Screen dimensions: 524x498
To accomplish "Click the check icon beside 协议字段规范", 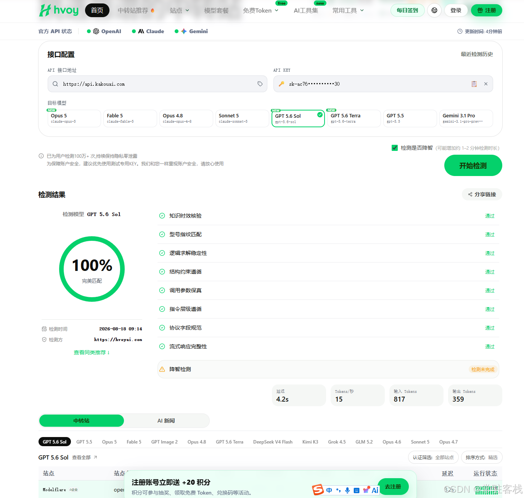I will (162, 328).
